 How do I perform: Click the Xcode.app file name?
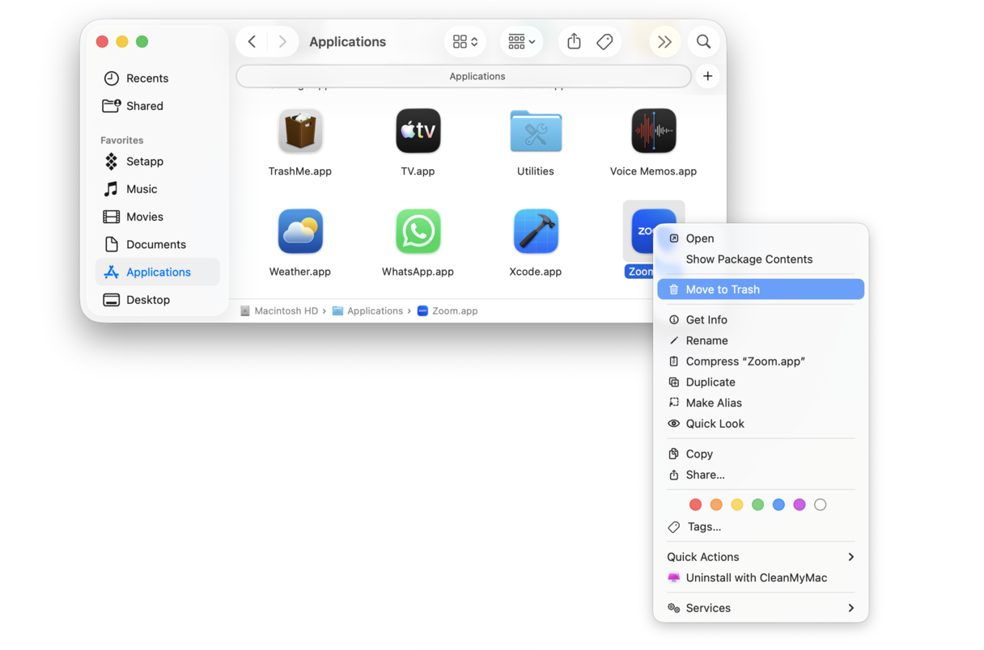[x=536, y=272]
